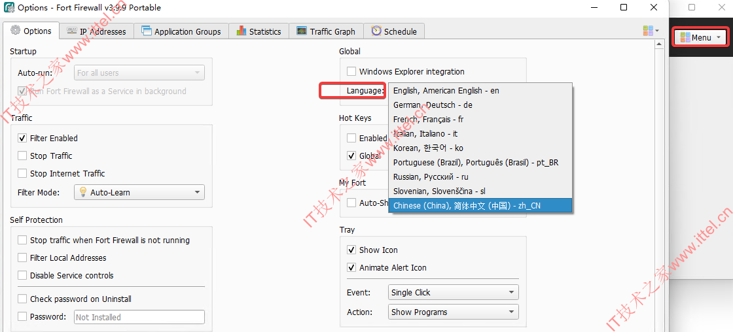Click the Password input field
This screenshot has height=332, width=733.
tap(139, 317)
